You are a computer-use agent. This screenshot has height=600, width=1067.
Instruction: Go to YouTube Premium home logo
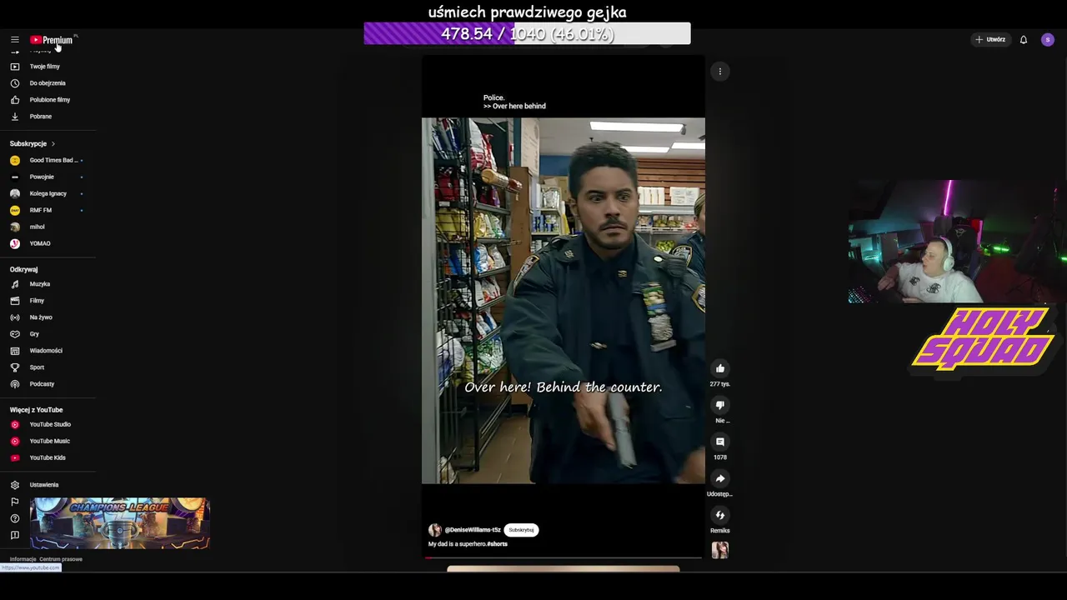tap(52, 40)
